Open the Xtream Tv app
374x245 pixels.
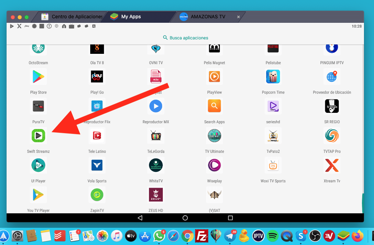pyautogui.click(x=332, y=165)
